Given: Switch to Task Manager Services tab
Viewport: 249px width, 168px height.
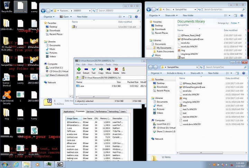Looking at the screenshot, I should click(90, 112).
